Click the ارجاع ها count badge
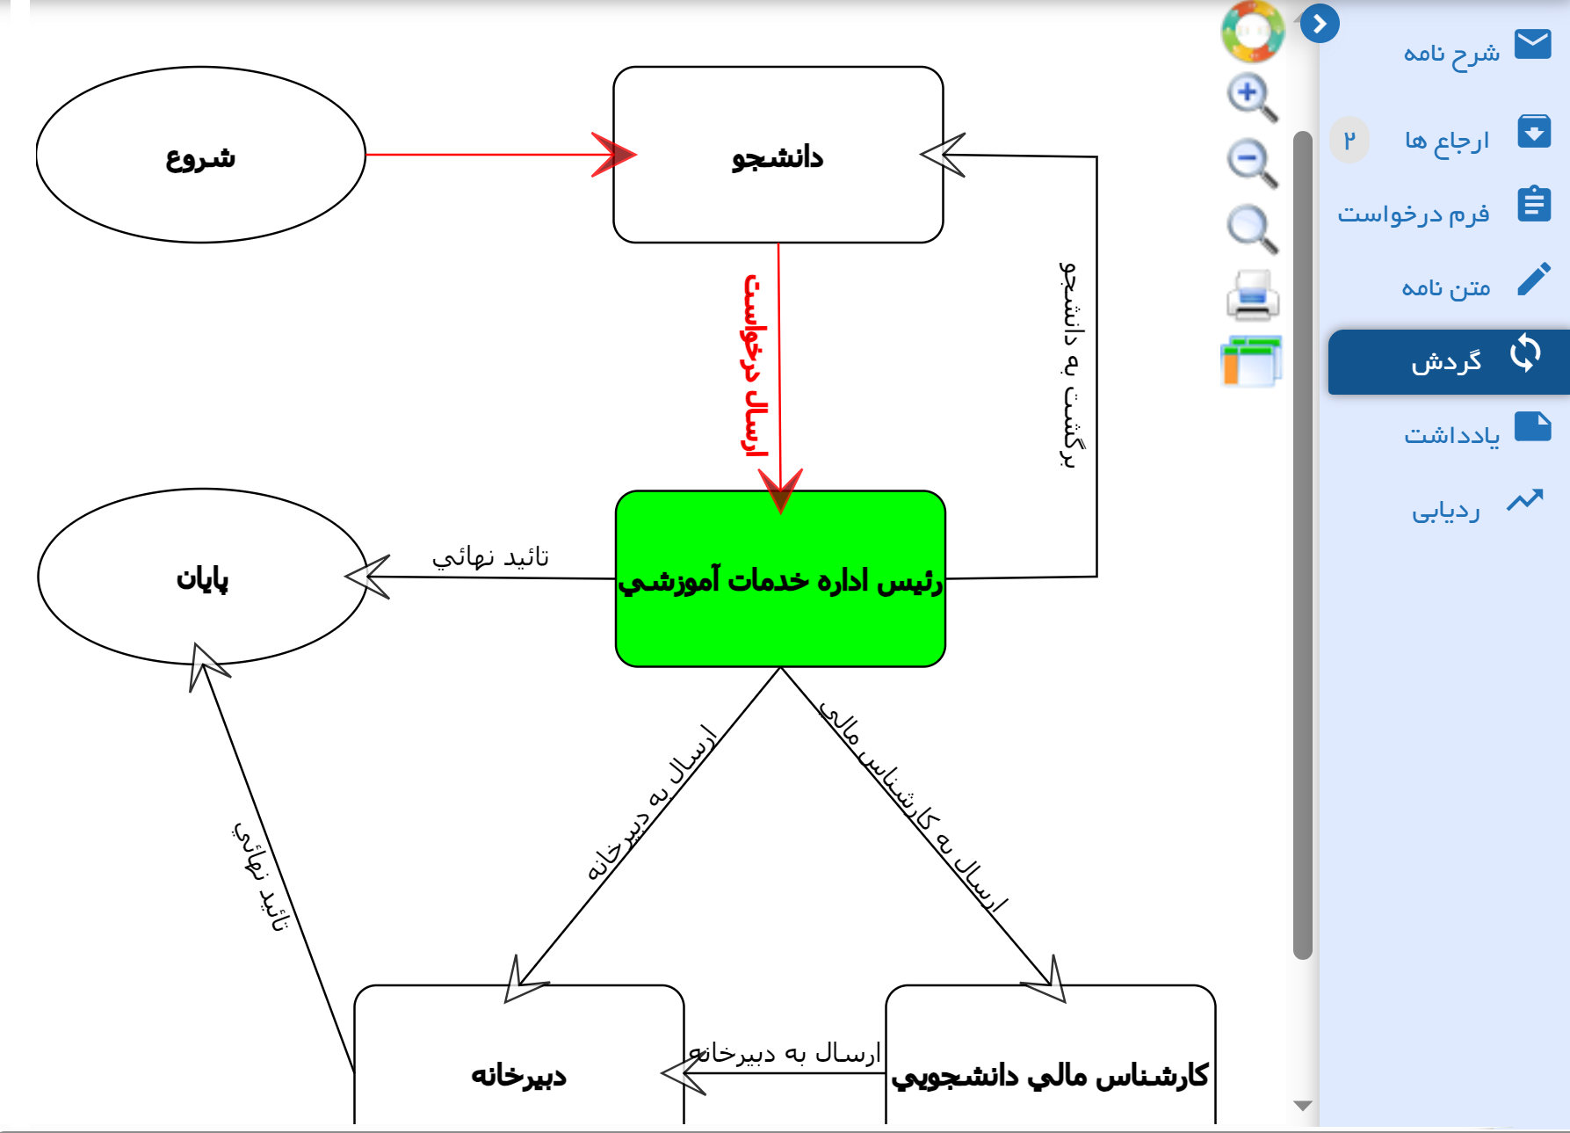Screen dimensions: 1570x1133 coord(1349,141)
